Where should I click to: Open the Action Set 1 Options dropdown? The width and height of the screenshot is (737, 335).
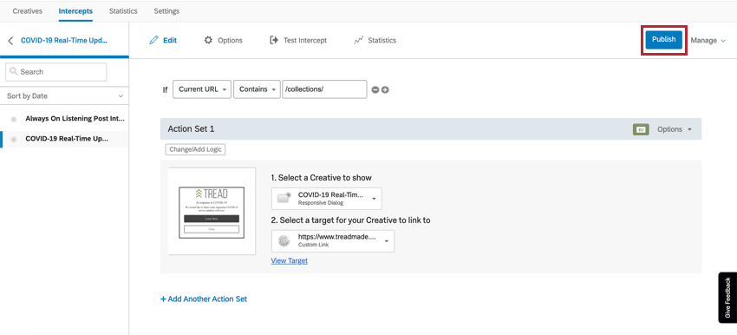(674, 129)
